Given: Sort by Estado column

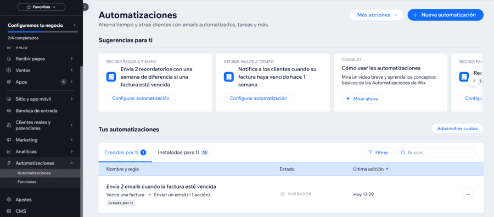Looking at the screenshot, I should (x=287, y=169).
